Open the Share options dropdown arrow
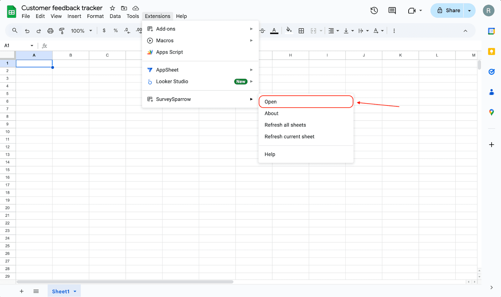This screenshot has height=297, width=501. point(469,11)
